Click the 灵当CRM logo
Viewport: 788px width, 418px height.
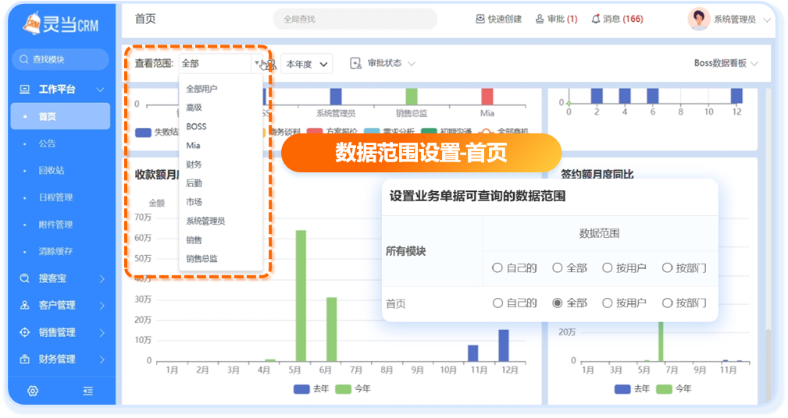61,23
